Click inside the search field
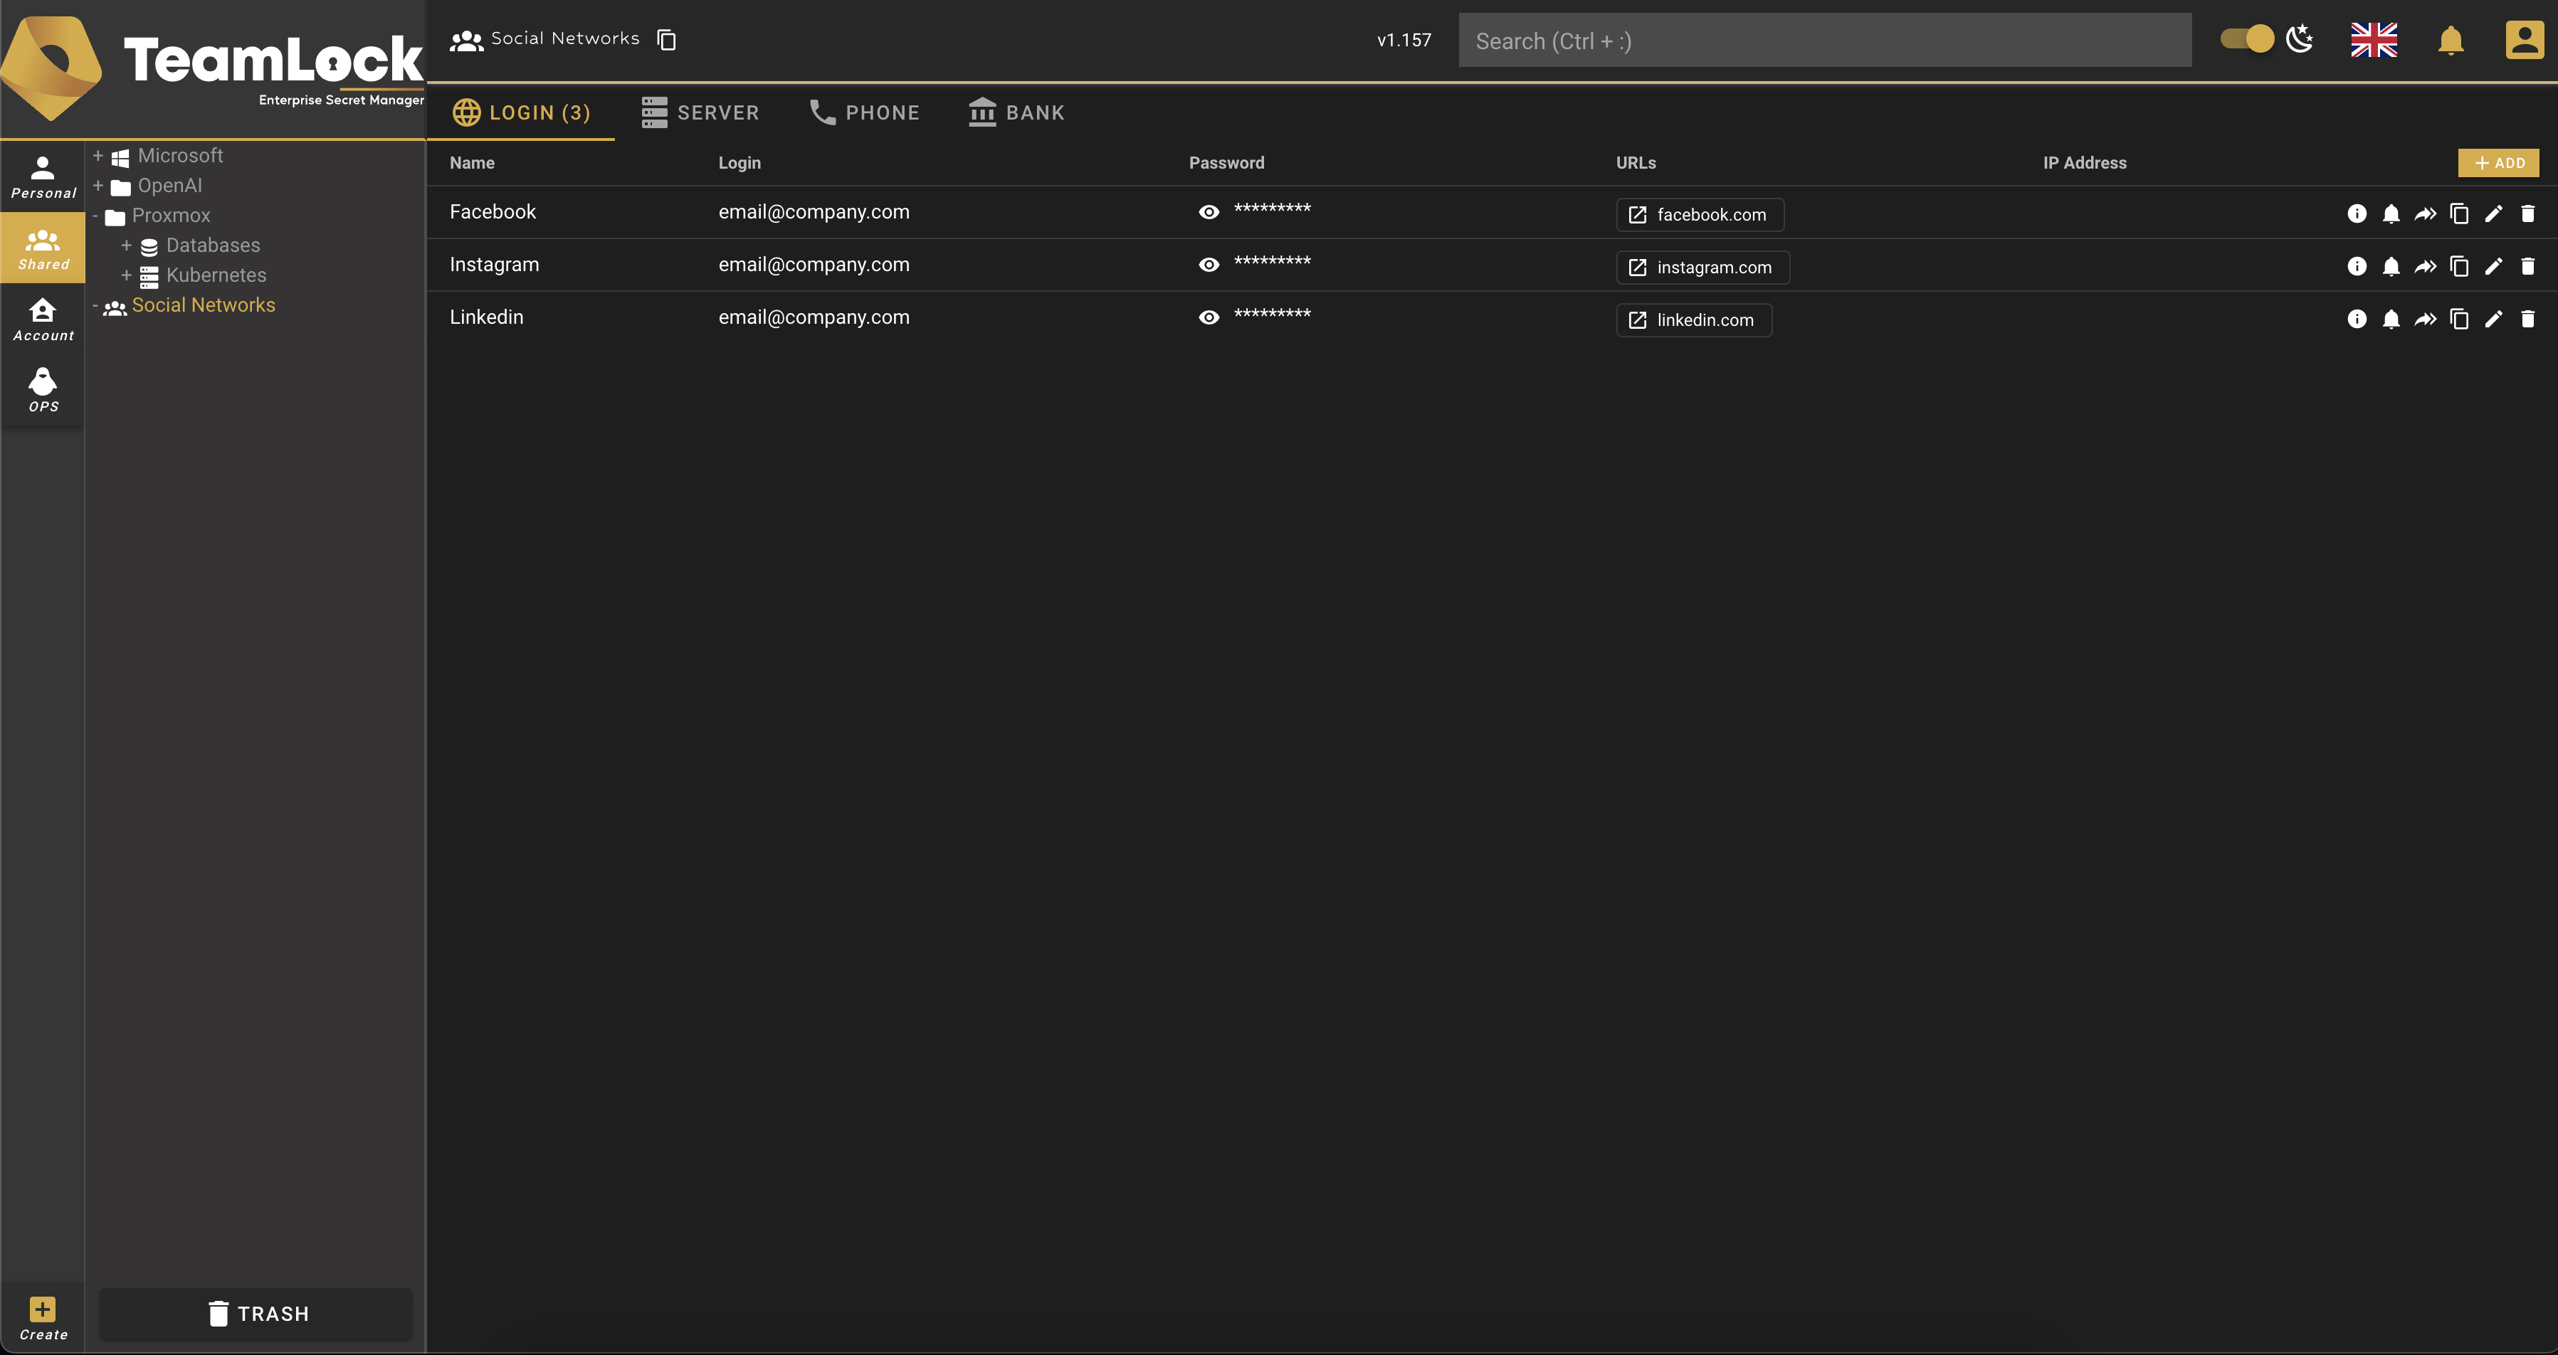This screenshot has width=2558, height=1355. [x=1824, y=40]
